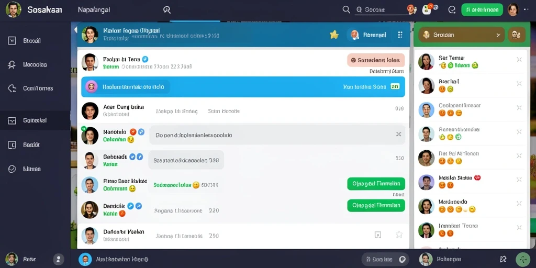Click the shuffle icon in bottom bar
Viewport: 536px width, 268px height.
click(503, 259)
